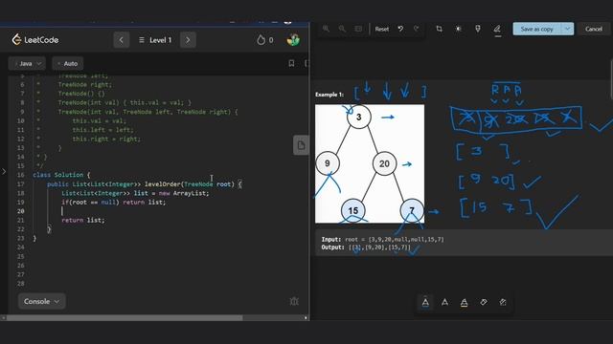
Task: Click the debugger icon at editor bottom
Action: 294,301
